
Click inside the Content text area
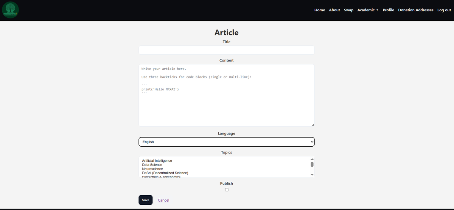point(227,95)
